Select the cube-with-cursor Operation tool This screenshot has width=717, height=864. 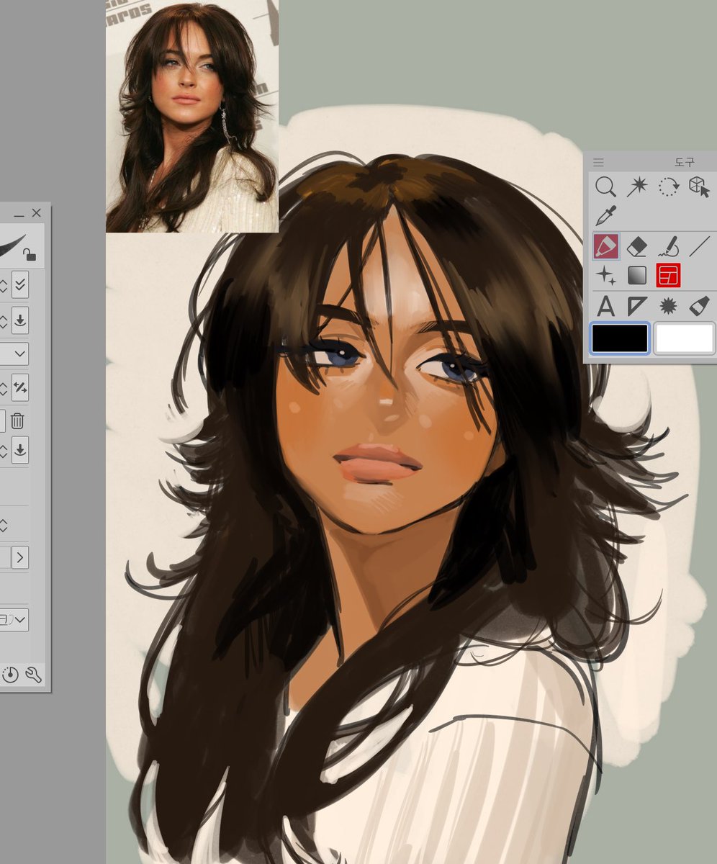pos(699,187)
